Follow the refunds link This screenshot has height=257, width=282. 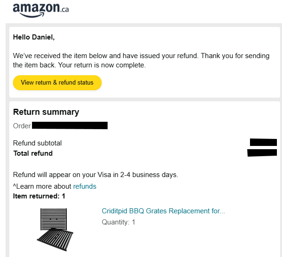click(x=85, y=186)
